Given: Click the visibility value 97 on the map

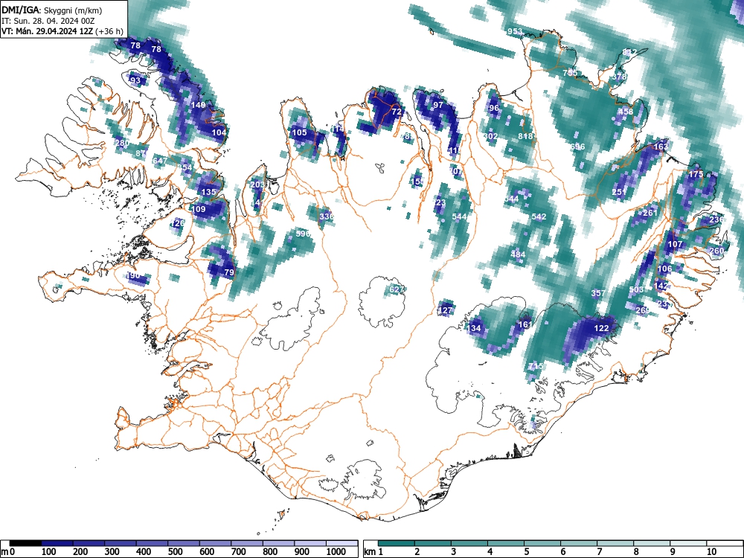Looking at the screenshot, I should pos(438,105).
